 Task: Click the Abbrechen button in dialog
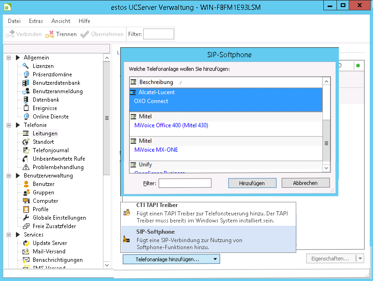click(x=305, y=183)
